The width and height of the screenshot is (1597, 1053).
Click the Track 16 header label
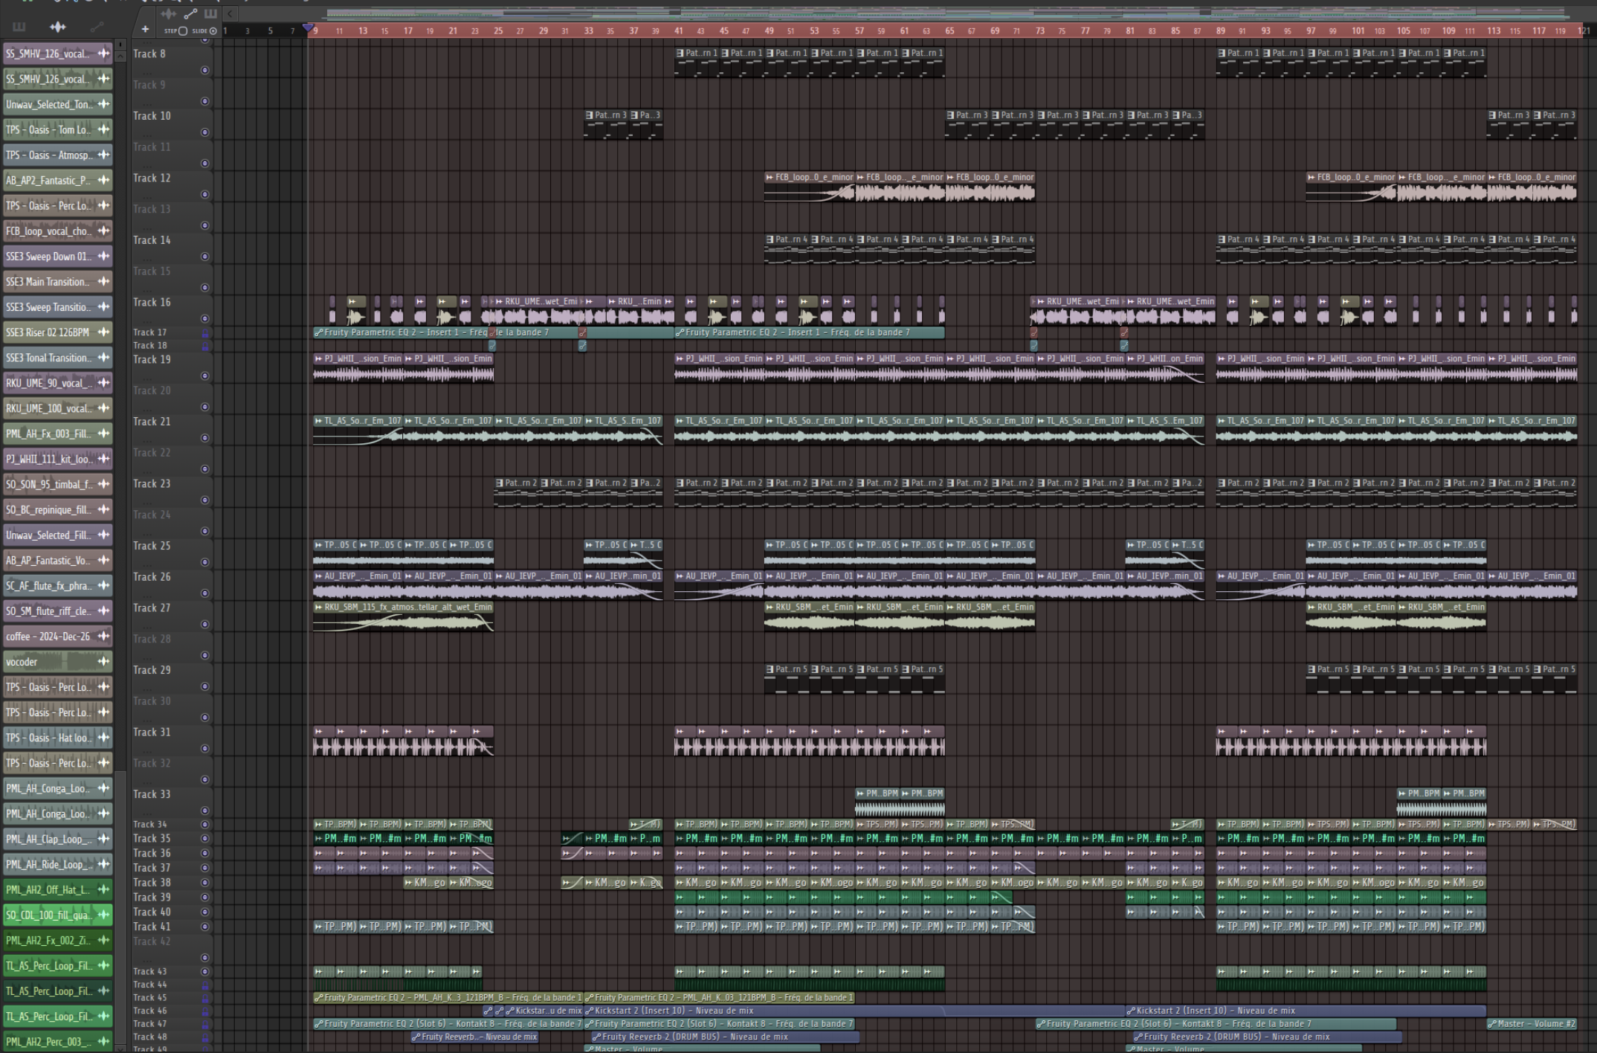[152, 302]
